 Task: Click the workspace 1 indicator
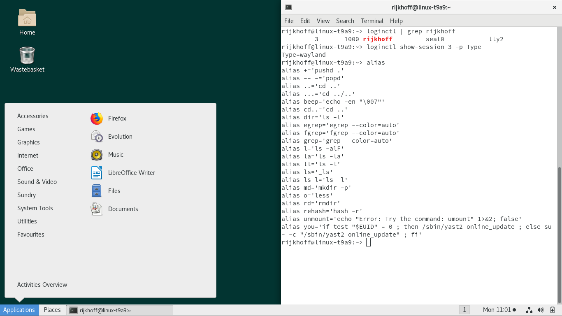464,310
